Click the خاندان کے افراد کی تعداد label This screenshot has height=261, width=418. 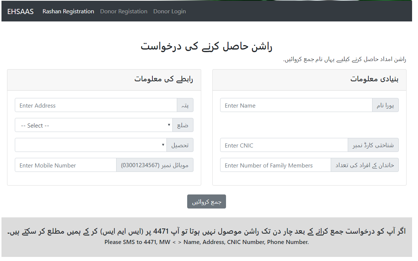coord(365,165)
